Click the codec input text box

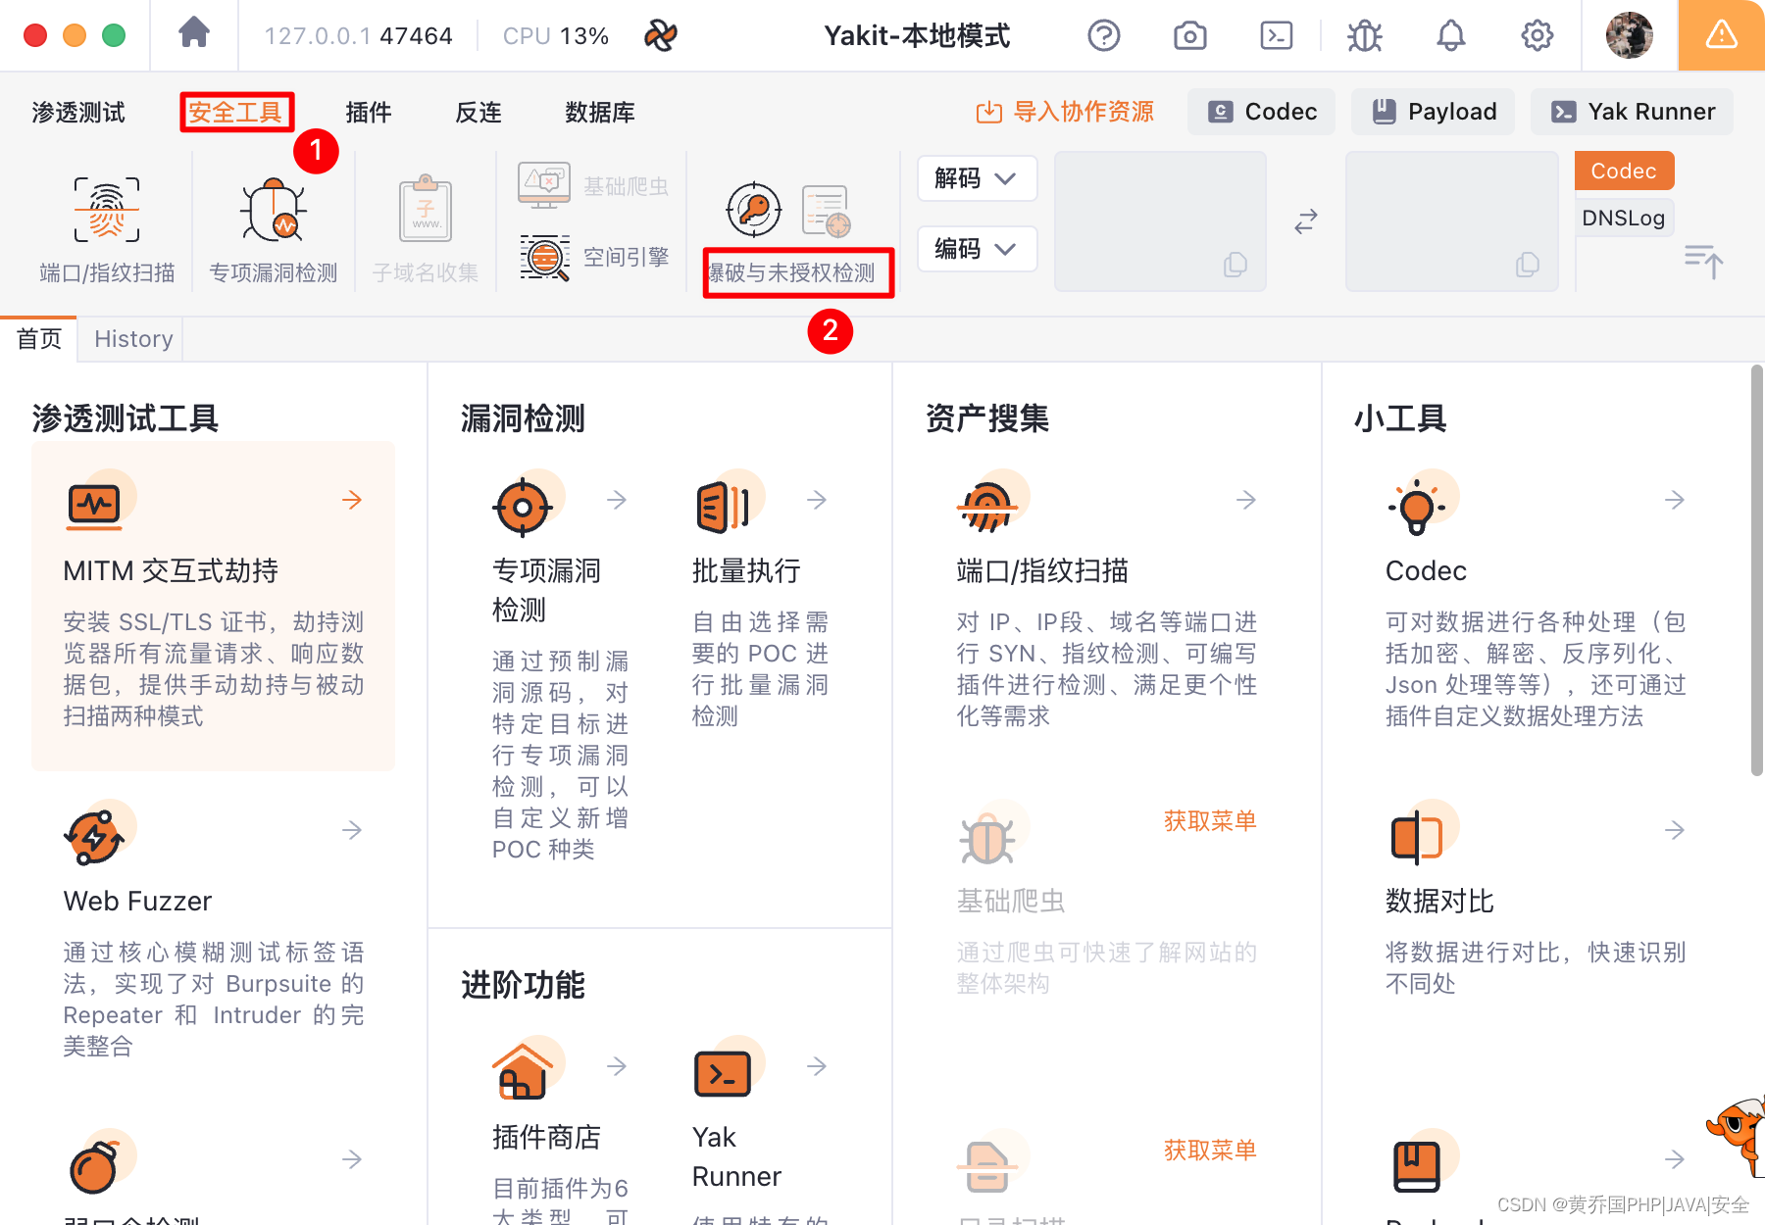pos(1160,221)
